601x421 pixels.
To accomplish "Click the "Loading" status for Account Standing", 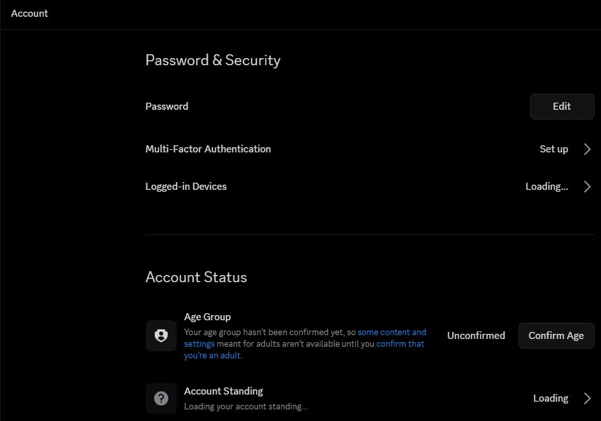I will 551,398.
